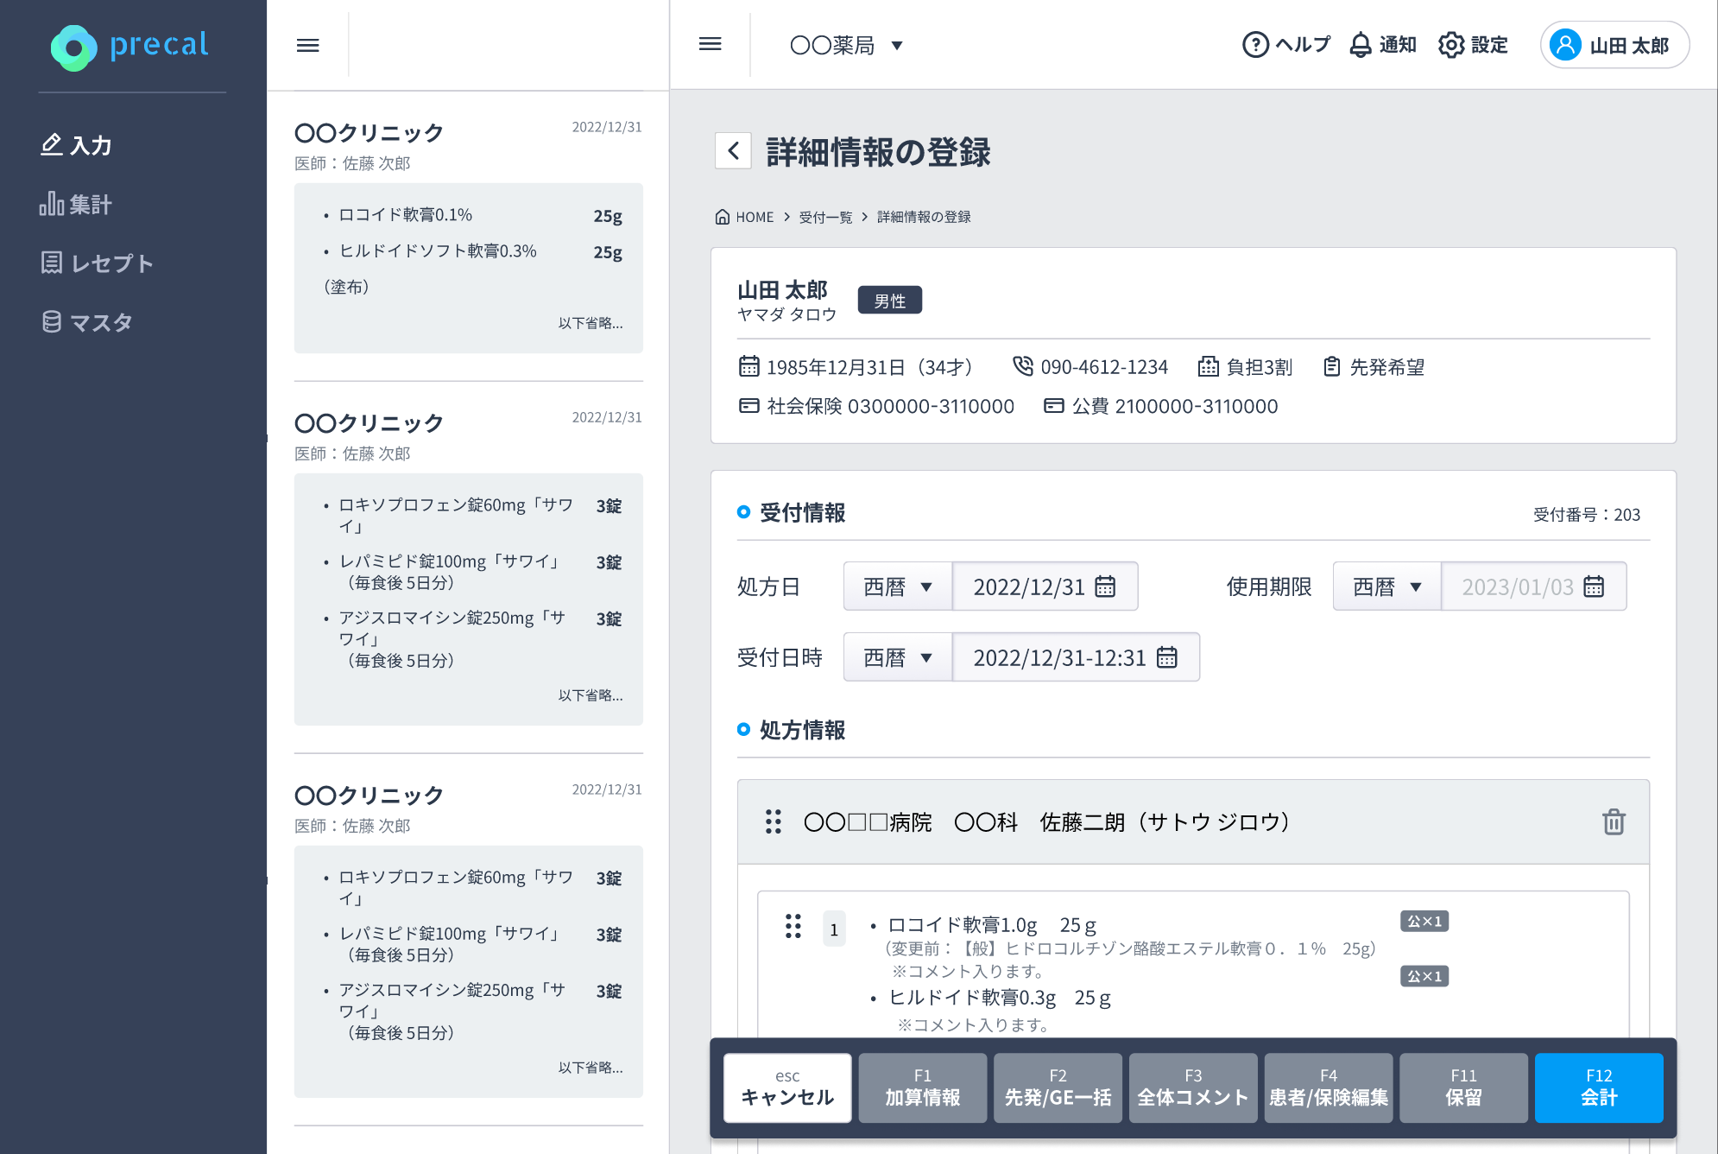This screenshot has width=1718, height=1154.
Task: Delete the hospital prescription block with trash icon
Action: pos(1613,821)
